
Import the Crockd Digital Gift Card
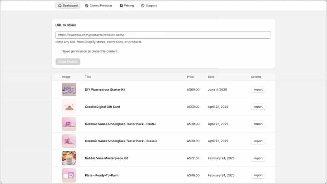click(x=258, y=107)
